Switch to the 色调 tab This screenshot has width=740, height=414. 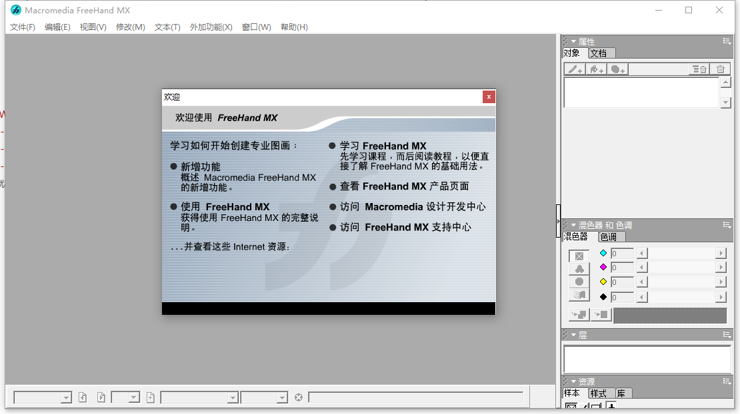click(611, 237)
